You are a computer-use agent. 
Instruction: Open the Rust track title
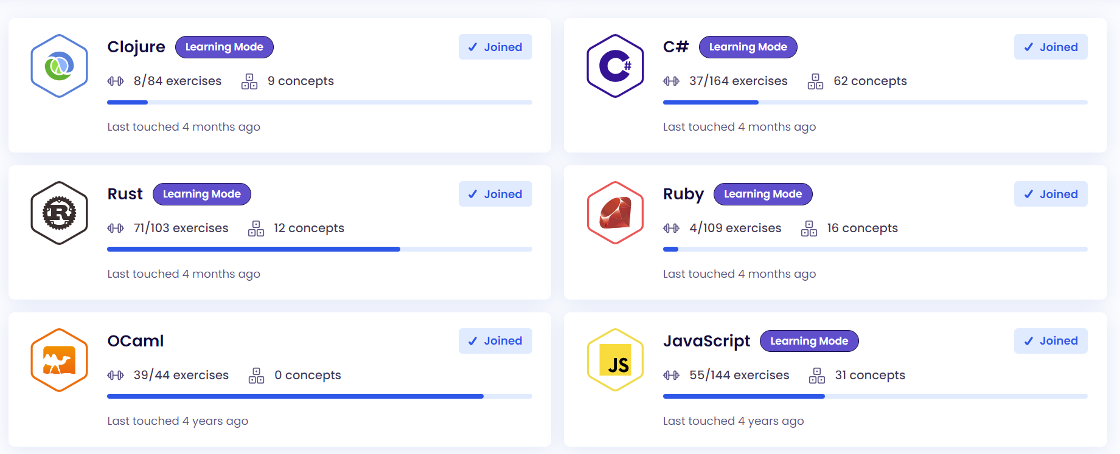tap(125, 194)
